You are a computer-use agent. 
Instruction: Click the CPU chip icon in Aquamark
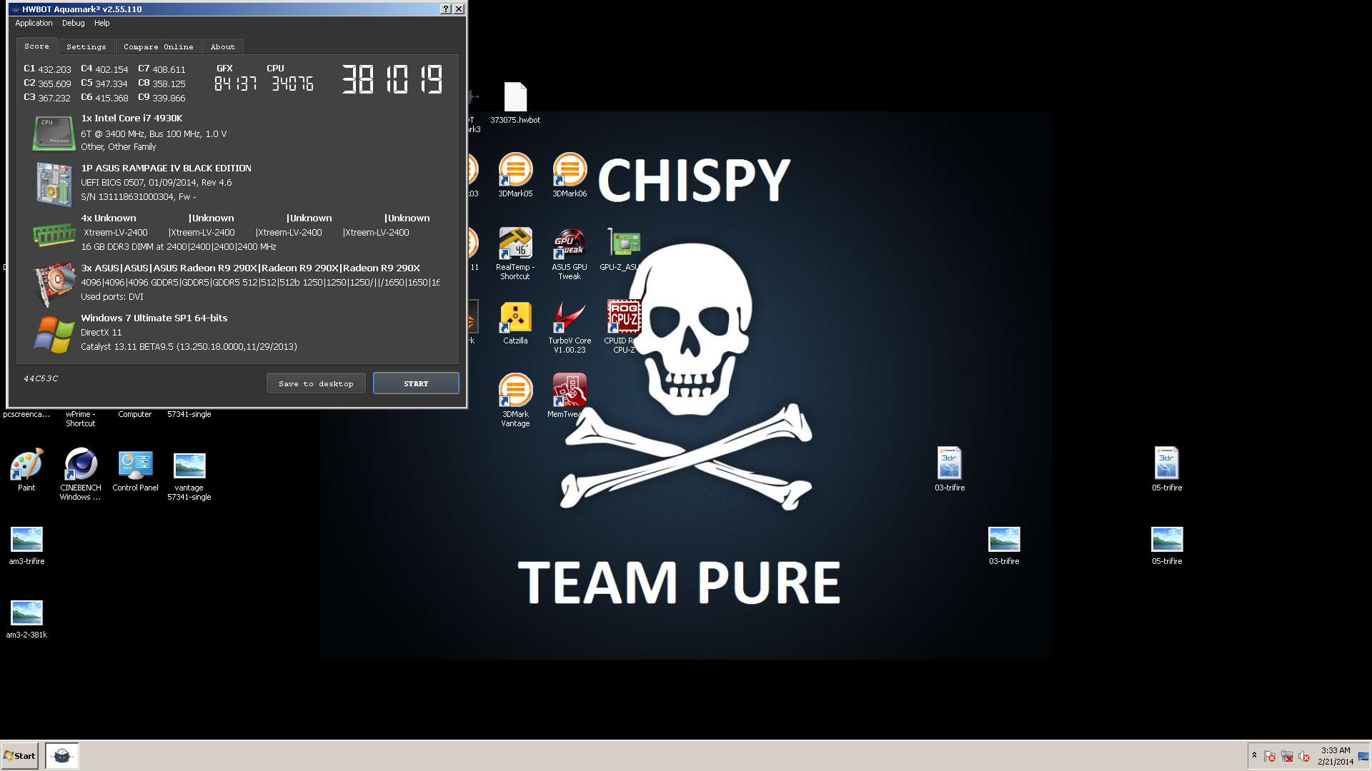point(54,133)
